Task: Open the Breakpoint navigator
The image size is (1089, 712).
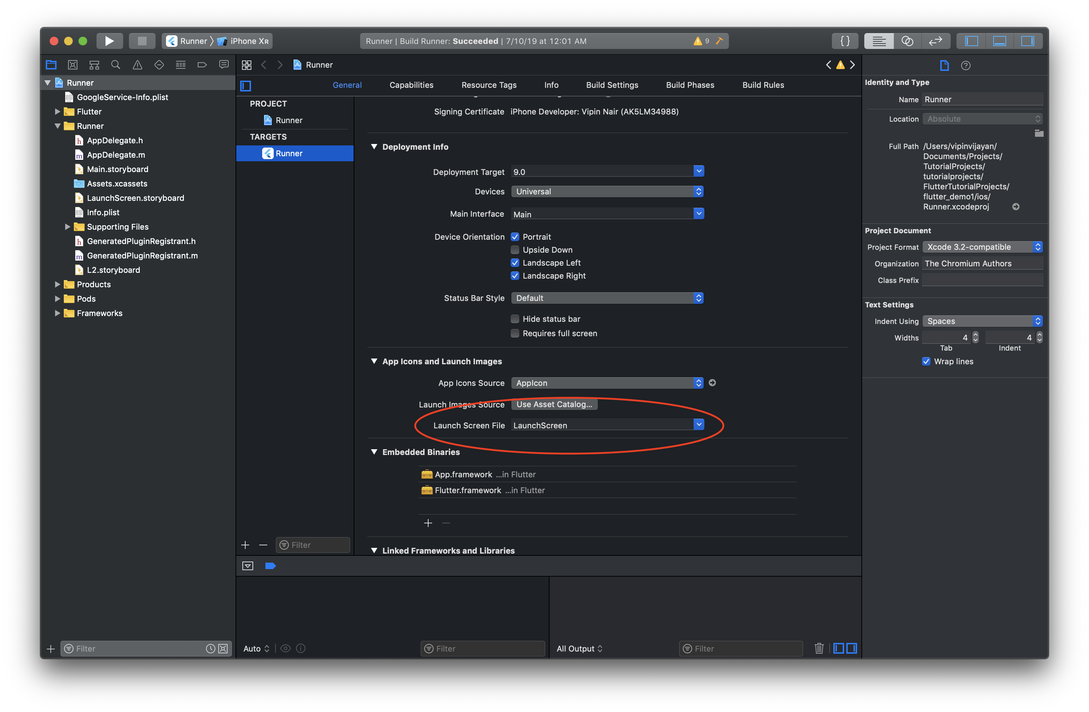Action: coord(202,65)
